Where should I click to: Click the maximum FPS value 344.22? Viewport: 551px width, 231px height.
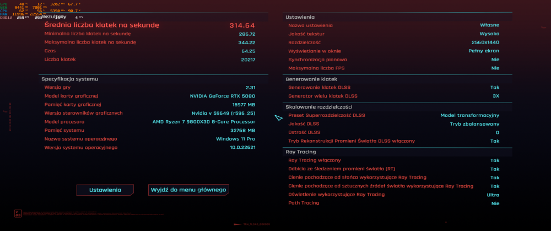coord(247,42)
